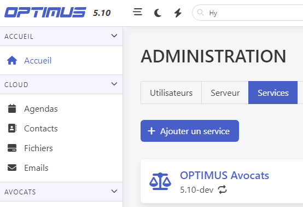Click the Agendas calendar icon
This screenshot has height=207, width=303.
[12, 108]
